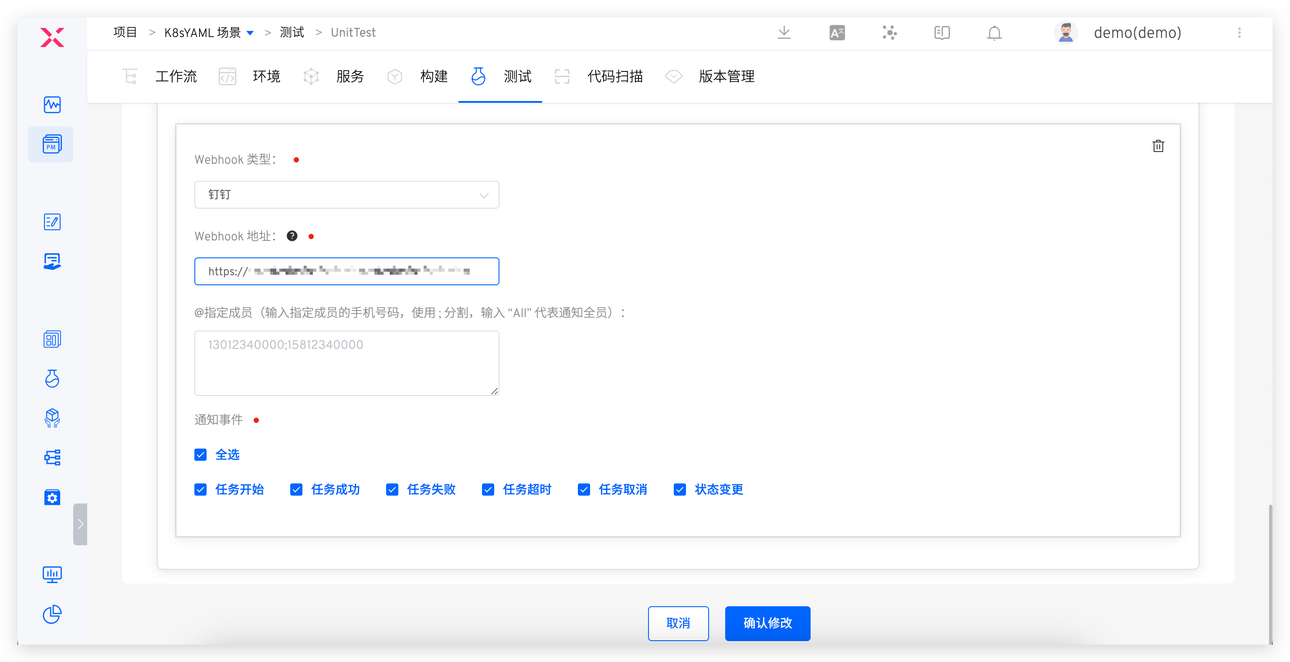Open the Webhook 类型 dropdown showing 钉钉
Viewport: 1290px width, 662px height.
[x=346, y=195]
